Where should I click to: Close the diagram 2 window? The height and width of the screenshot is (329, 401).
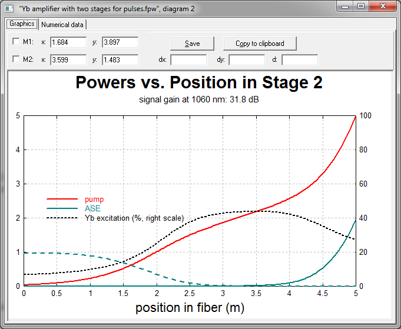(383, 6)
